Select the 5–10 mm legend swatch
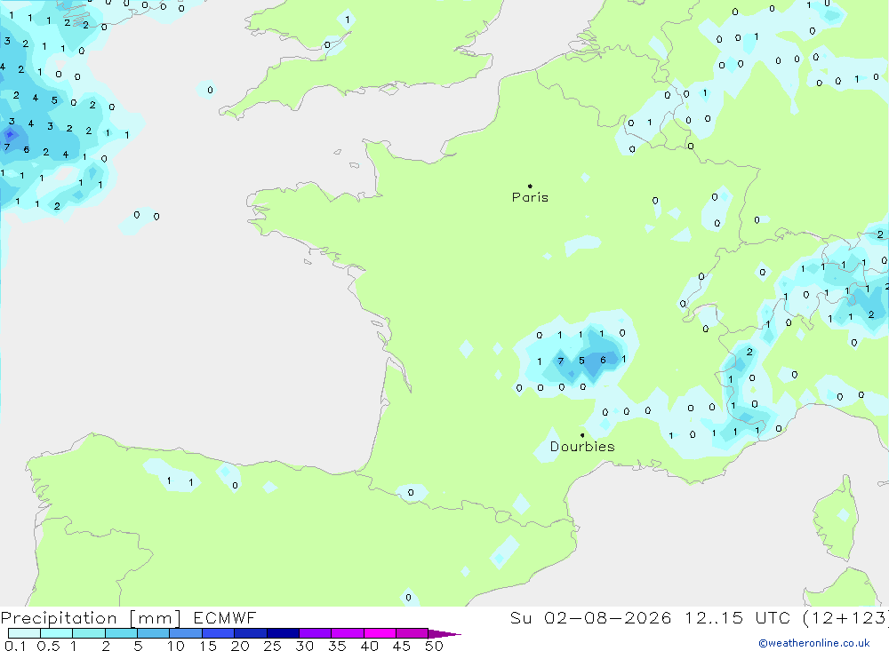Image resolution: width=889 pixels, height=651 pixels. tap(154, 633)
